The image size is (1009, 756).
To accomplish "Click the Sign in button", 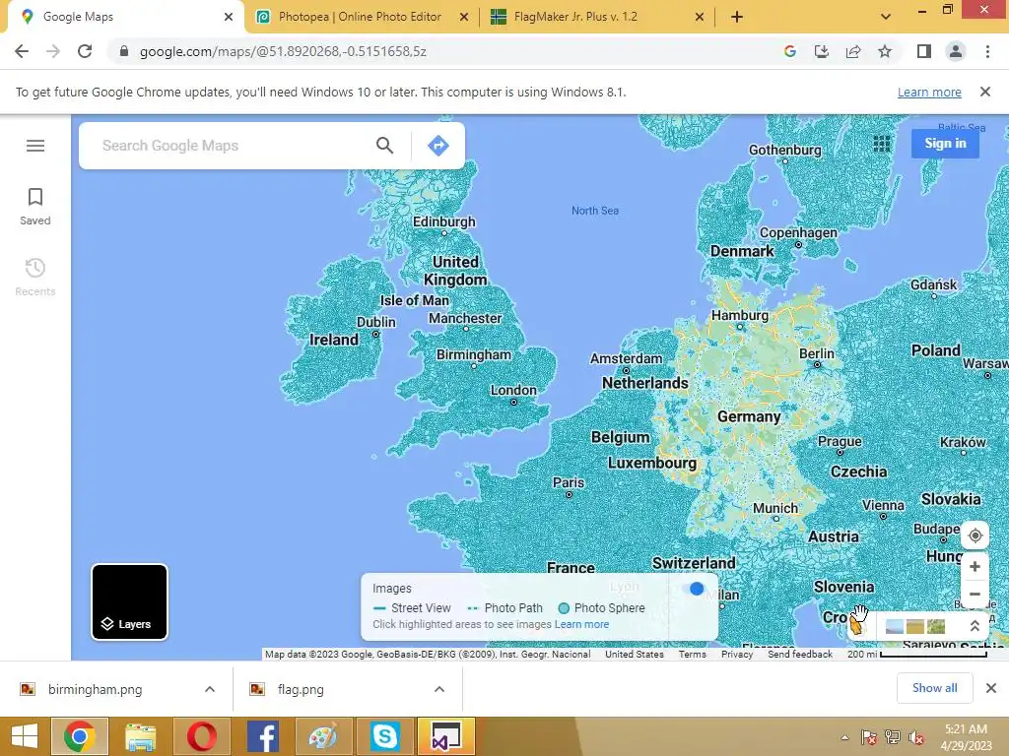I will point(945,144).
